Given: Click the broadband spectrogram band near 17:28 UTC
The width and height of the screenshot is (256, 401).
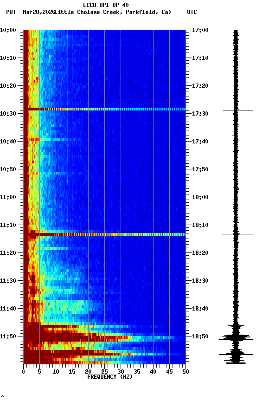Looking at the screenshot, I should [104, 109].
